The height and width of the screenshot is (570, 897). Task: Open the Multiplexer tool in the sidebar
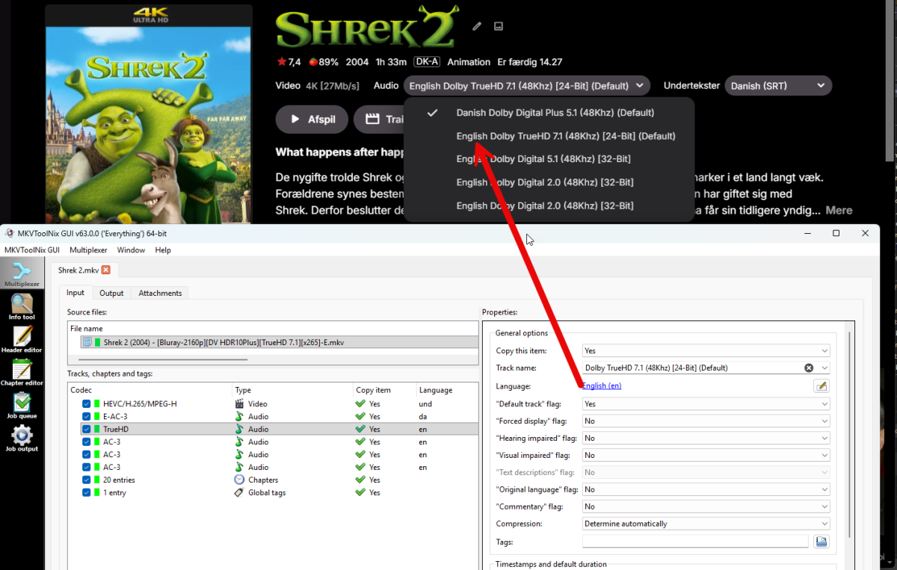point(22,273)
